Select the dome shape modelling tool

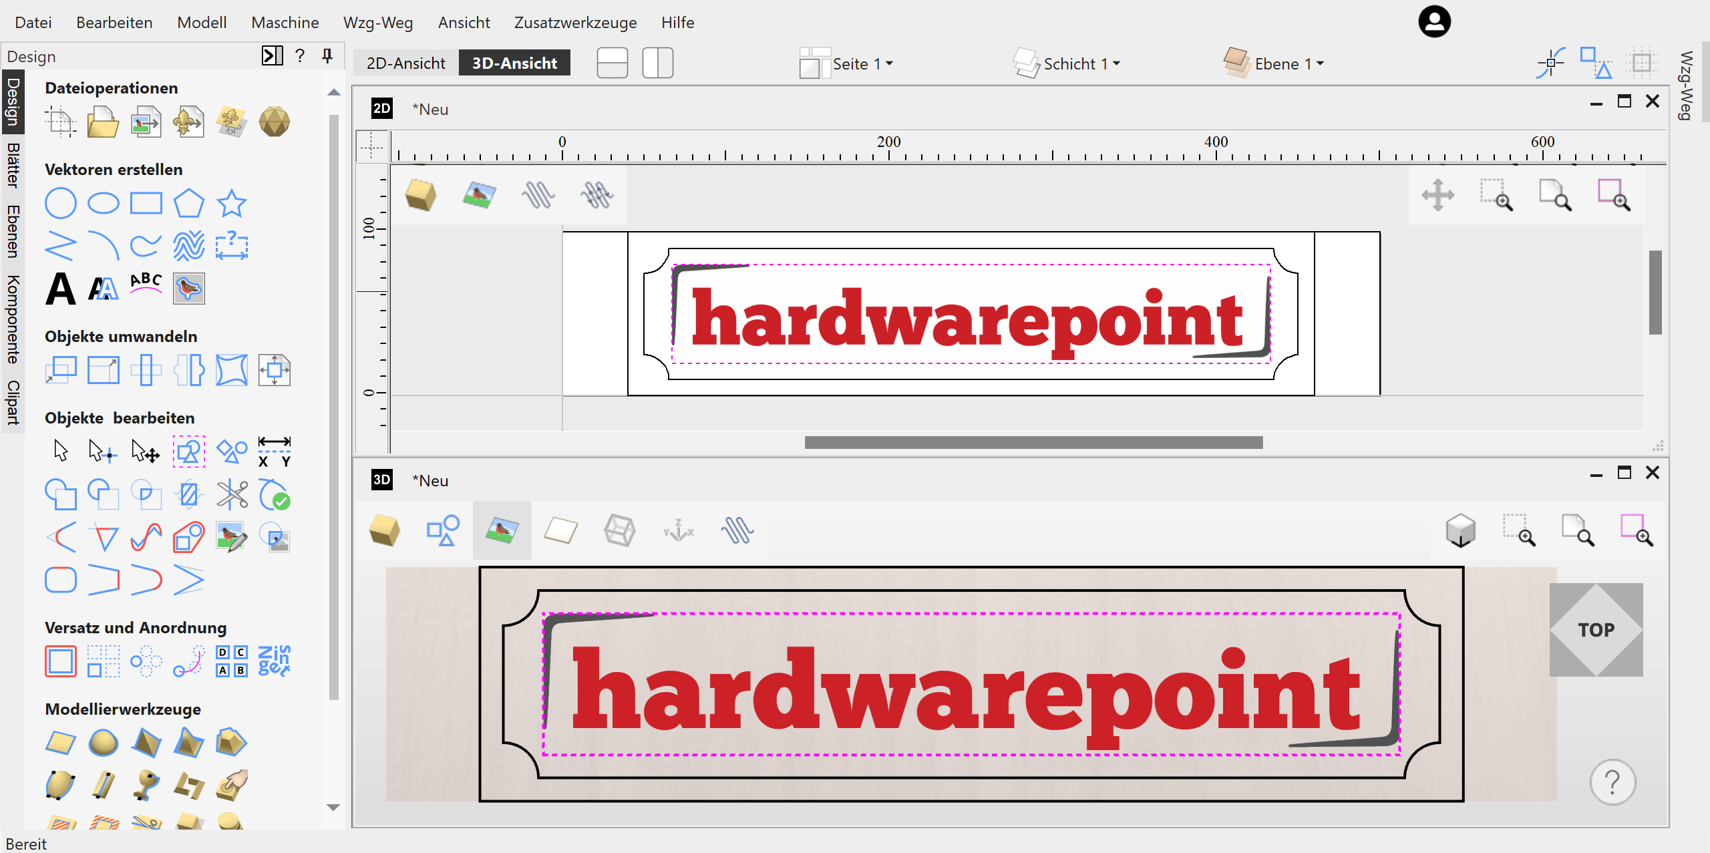coord(103,743)
